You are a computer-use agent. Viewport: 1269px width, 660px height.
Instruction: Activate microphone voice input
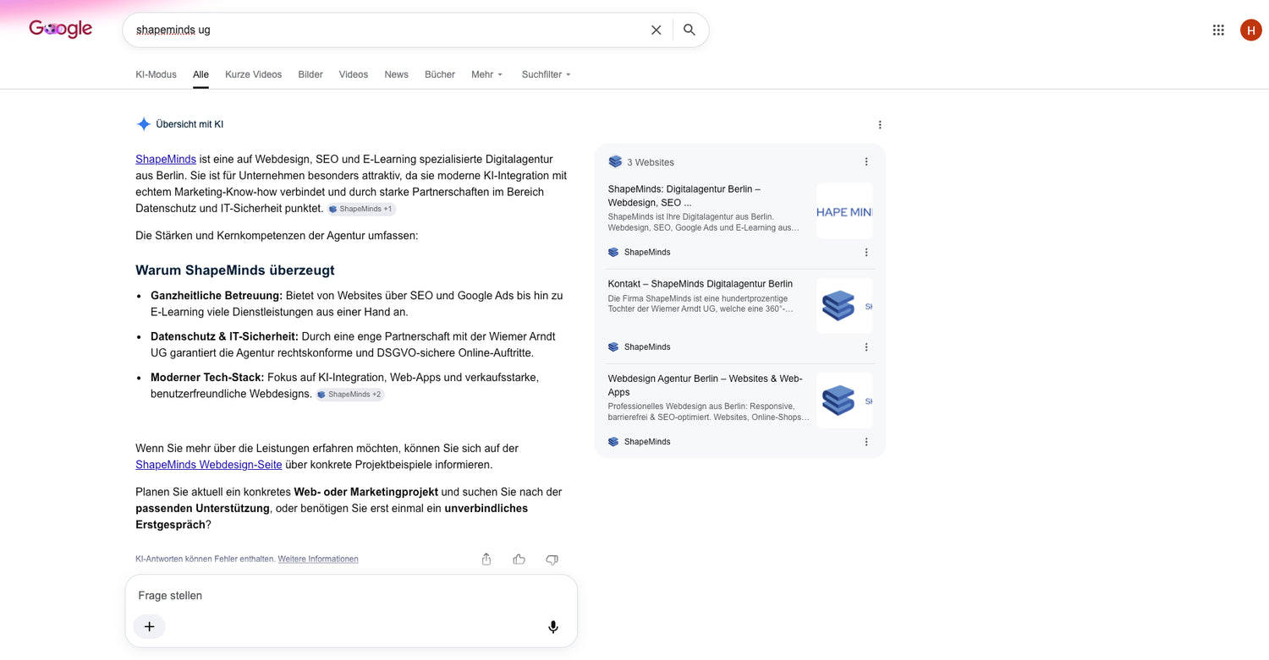click(x=553, y=626)
